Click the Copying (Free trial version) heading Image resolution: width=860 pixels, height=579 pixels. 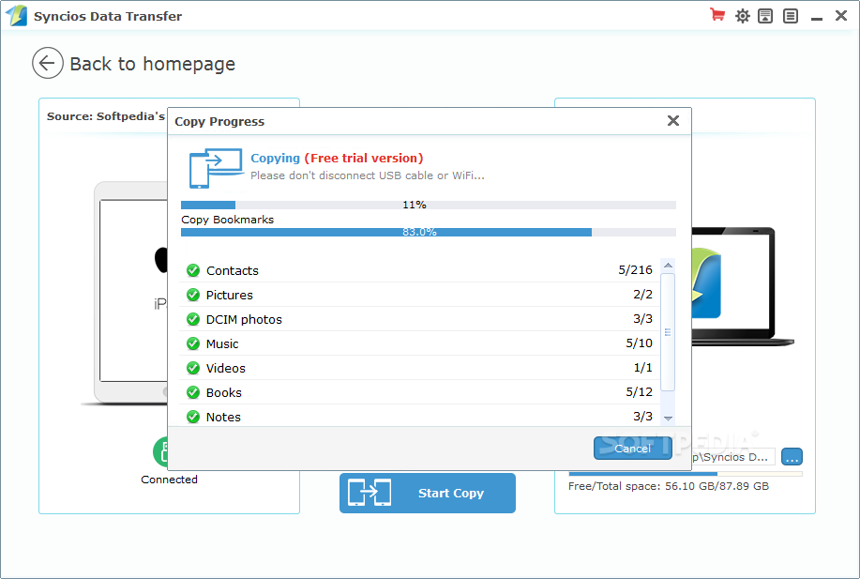click(337, 158)
